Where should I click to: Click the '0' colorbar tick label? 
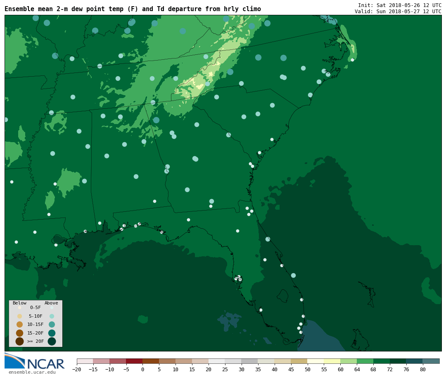tap(143, 369)
